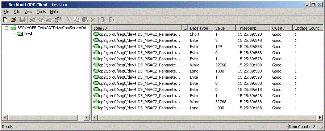This screenshot has height=131, width=325.
Task: Click the Item ID text at timestamp 15:25:39:578
Action: tap(140, 59)
